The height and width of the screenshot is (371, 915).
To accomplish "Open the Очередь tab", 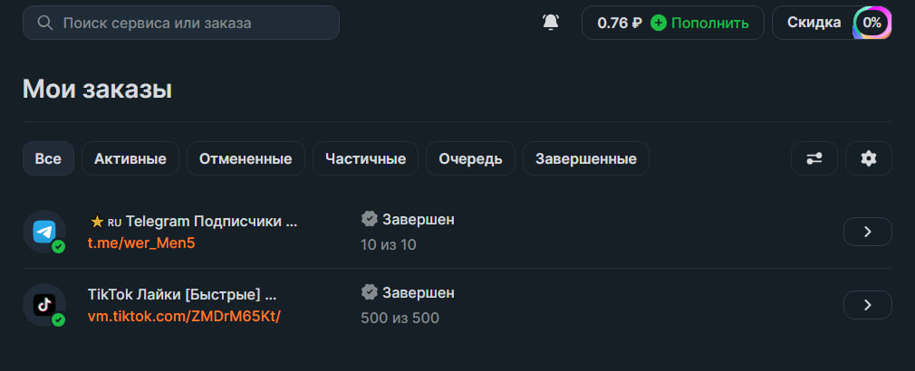I will 470,158.
